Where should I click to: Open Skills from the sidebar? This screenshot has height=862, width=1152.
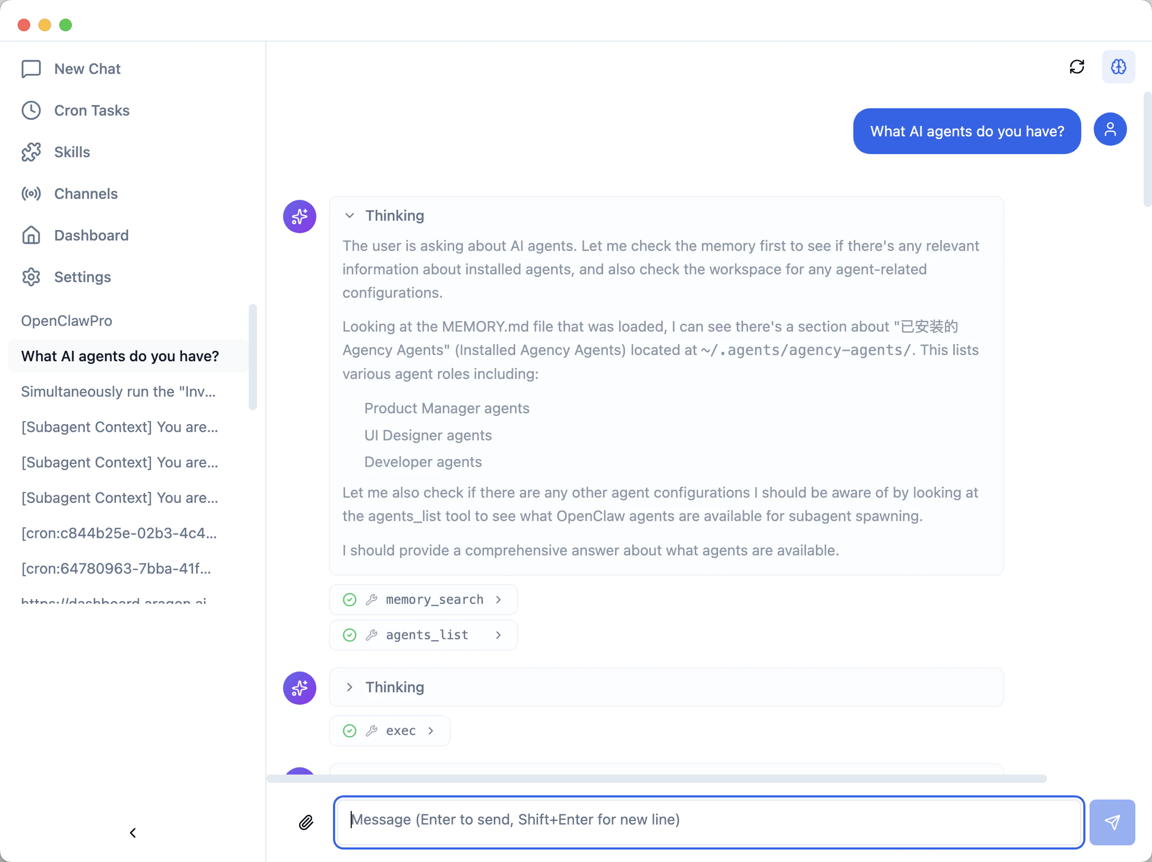72,152
